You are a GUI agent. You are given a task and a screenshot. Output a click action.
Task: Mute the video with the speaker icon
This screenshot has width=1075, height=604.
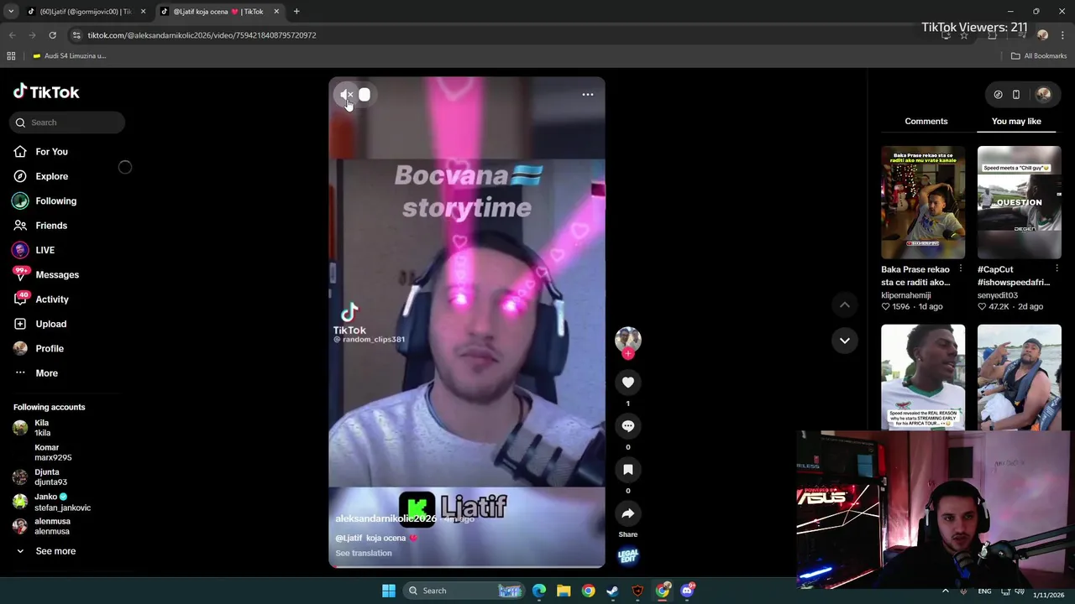coord(345,95)
